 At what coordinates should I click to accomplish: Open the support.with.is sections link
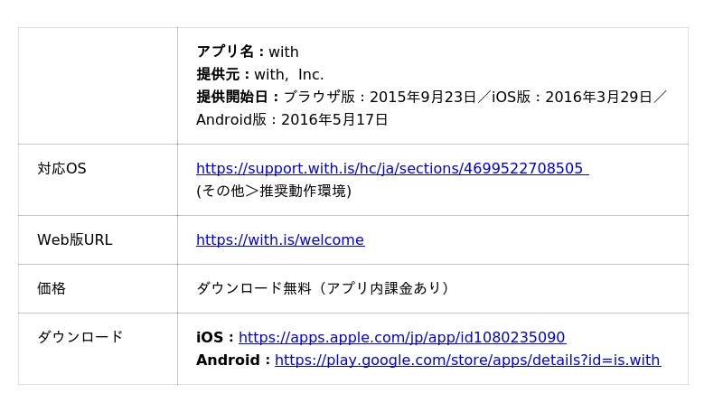[x=391, y=168]
